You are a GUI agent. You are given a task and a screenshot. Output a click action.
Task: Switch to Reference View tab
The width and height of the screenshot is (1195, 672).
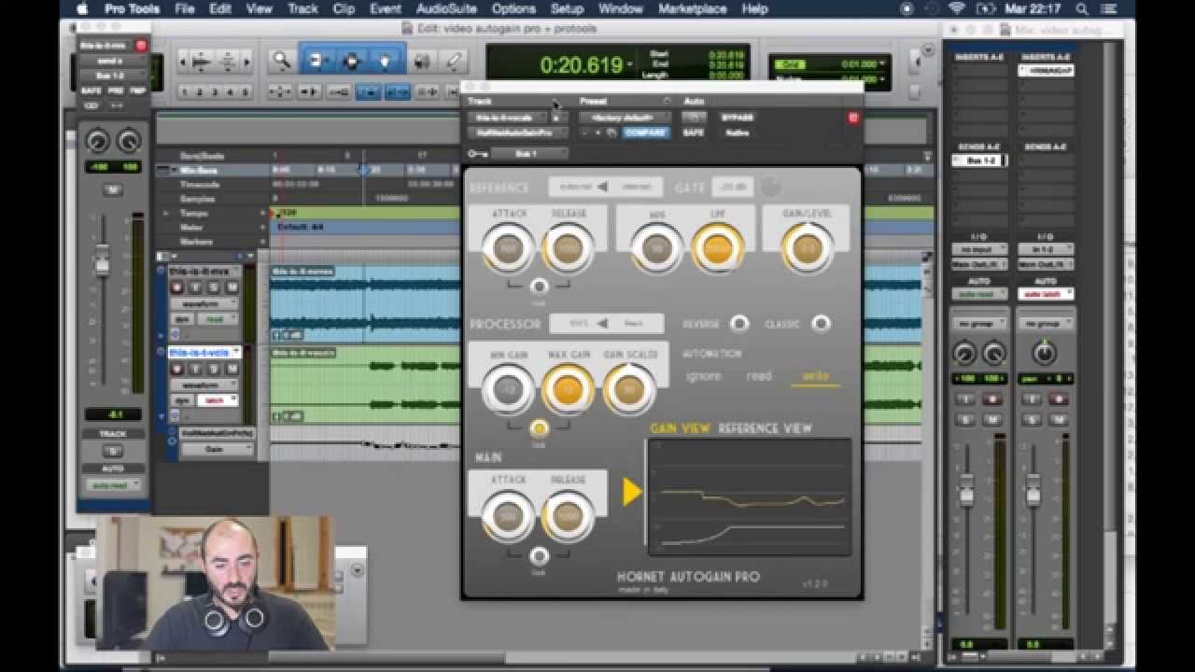765,428
